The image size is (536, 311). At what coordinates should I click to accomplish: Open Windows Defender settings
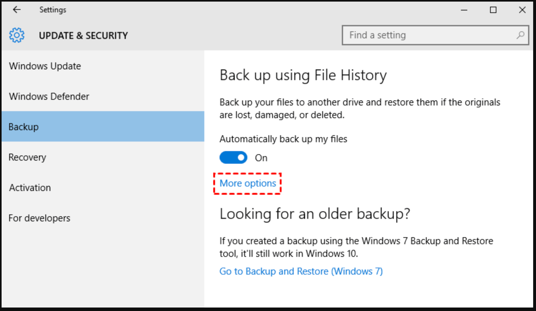49,97
